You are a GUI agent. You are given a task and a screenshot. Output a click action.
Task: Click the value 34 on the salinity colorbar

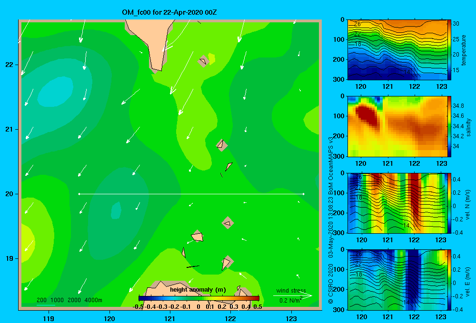456,146
